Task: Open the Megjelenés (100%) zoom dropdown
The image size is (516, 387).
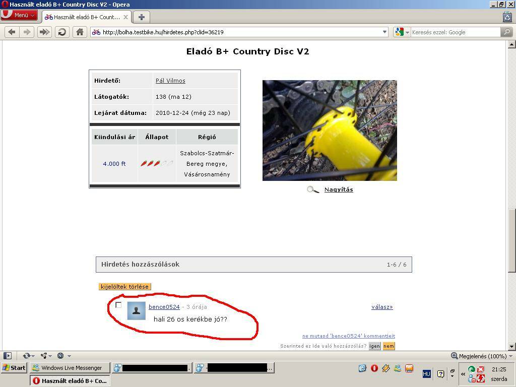Action: tap(486, 356)
